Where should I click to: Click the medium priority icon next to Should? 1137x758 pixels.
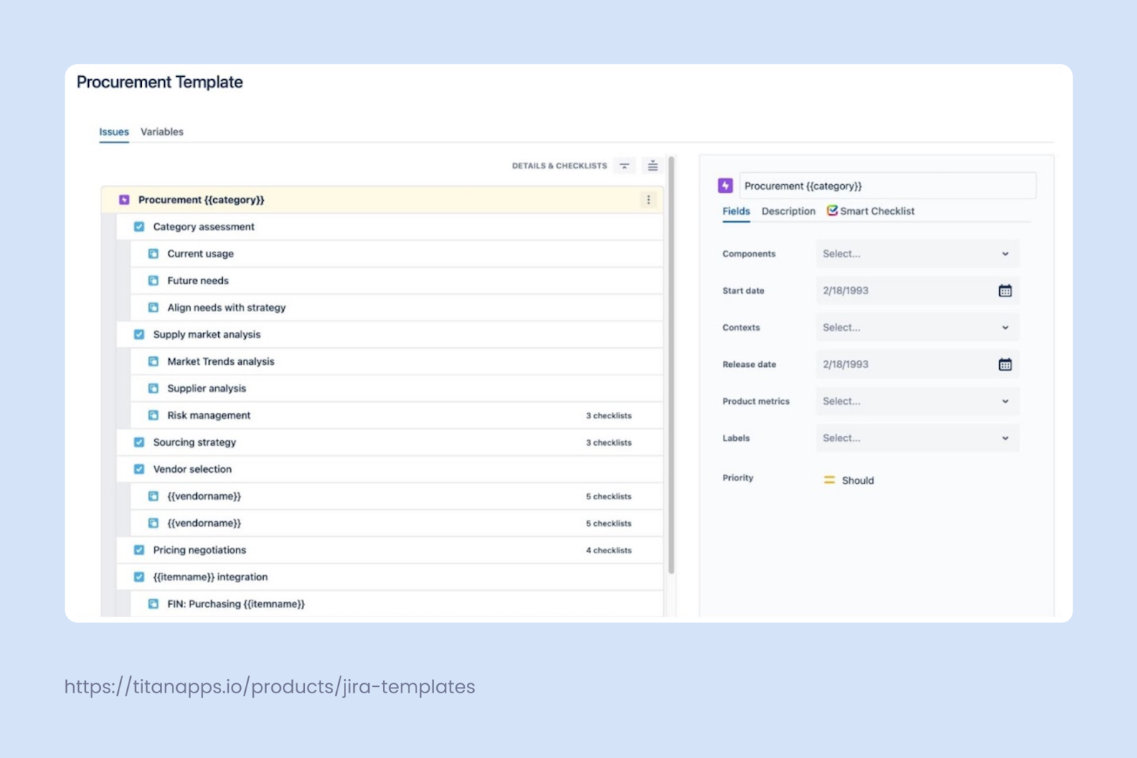(x=829, y=481)
